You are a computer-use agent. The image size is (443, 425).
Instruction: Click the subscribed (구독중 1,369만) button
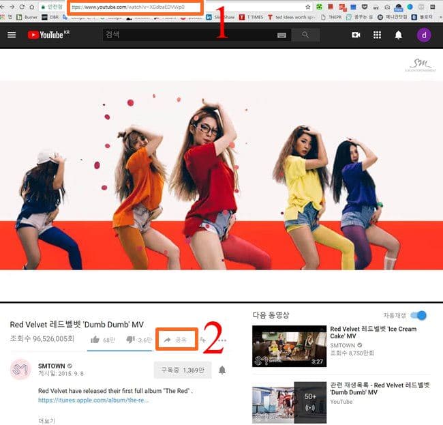[183, 370]
